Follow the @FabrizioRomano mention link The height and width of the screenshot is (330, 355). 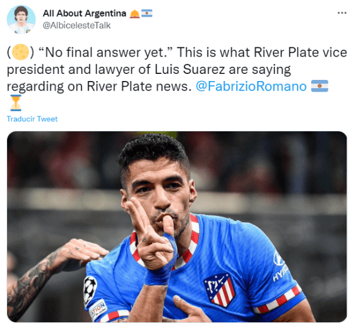251,86
